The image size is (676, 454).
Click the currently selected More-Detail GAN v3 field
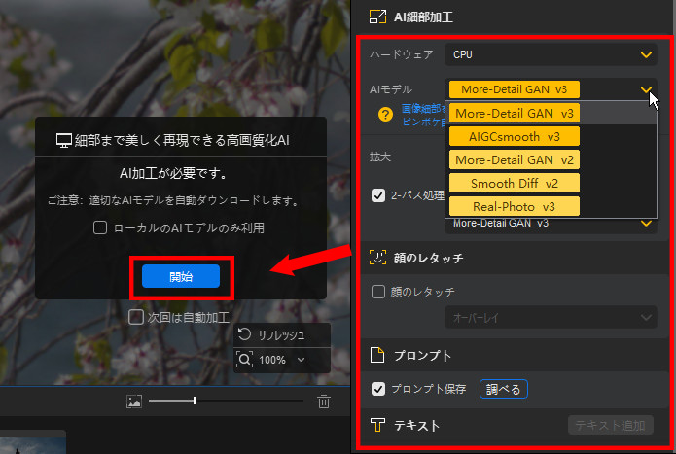coord(514,89)
